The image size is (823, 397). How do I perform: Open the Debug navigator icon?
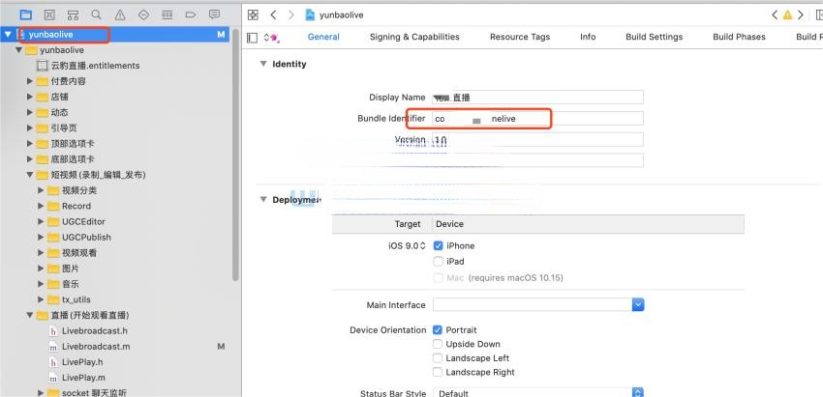[x=168, y=14]
